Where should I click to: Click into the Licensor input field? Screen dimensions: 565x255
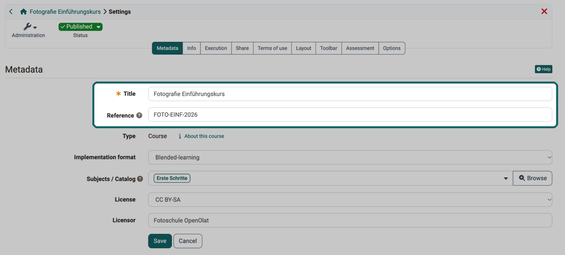coord(350,221)
